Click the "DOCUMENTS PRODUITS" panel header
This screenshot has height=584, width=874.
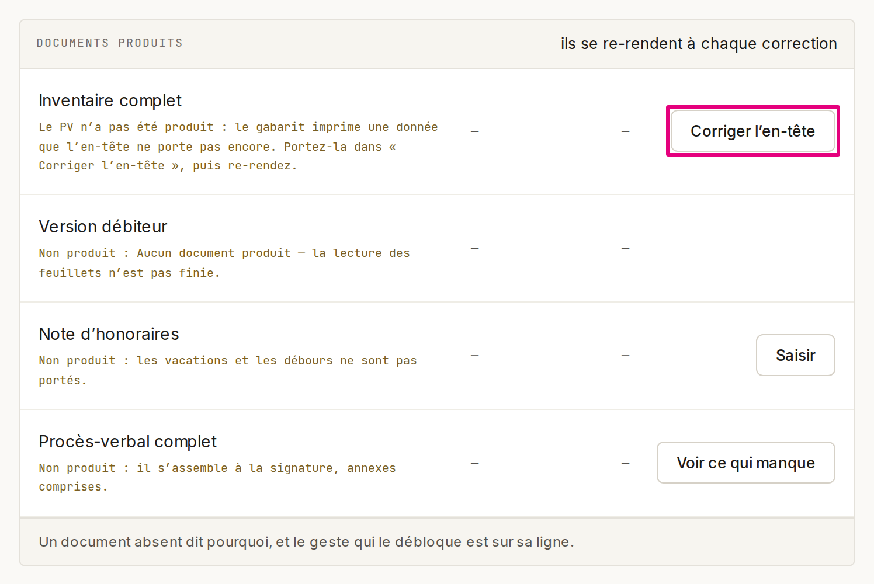coord(109,43)
